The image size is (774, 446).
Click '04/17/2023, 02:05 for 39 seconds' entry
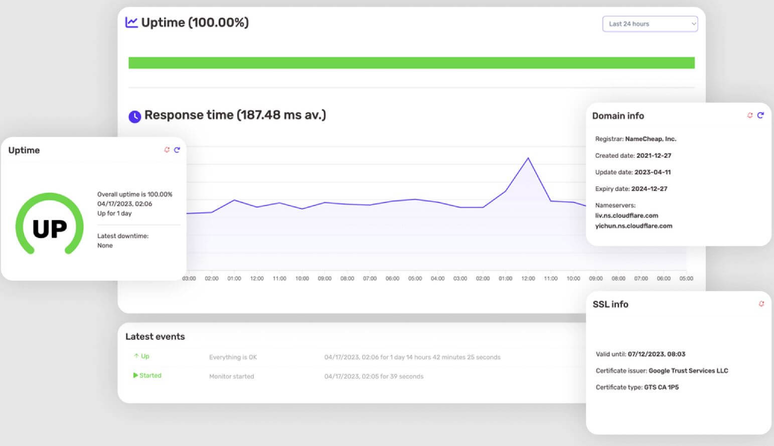[x=374, y=376]
